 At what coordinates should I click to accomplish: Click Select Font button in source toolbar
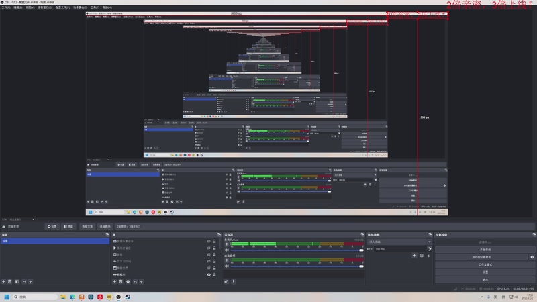[87, 226]
